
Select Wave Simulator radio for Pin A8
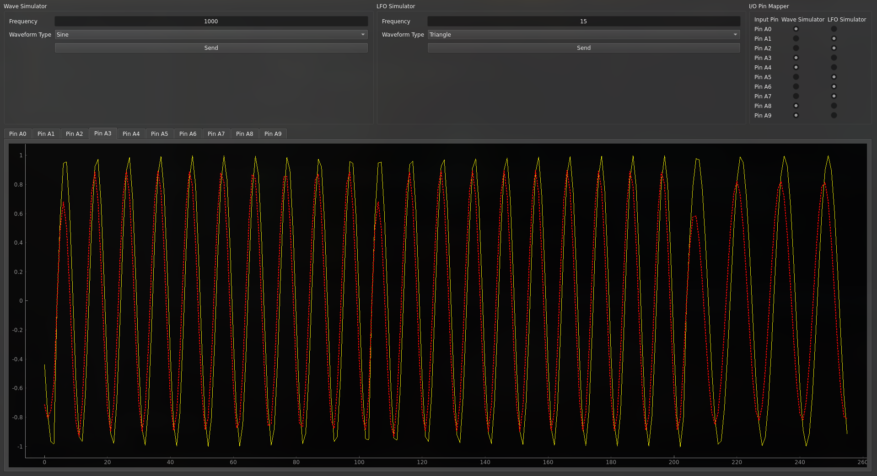tap(796, 106)
